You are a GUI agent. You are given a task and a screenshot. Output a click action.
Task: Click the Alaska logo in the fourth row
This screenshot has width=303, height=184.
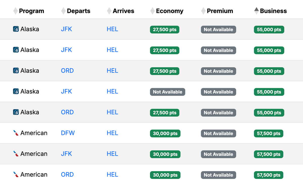(x=15, y=91)
